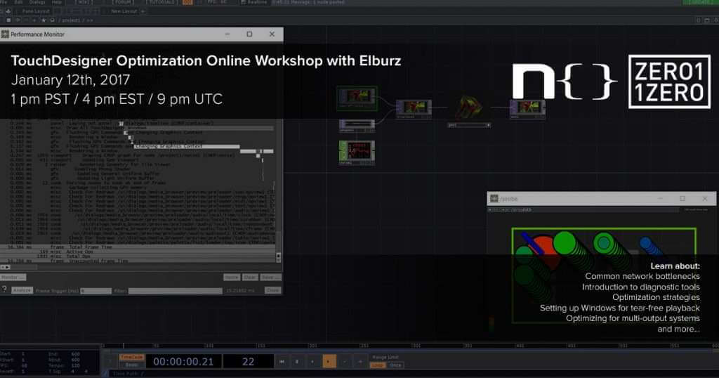This screenshot has height=378, width=719.
Task: Select the 'Total Ops' row
Action: [138, 256]
